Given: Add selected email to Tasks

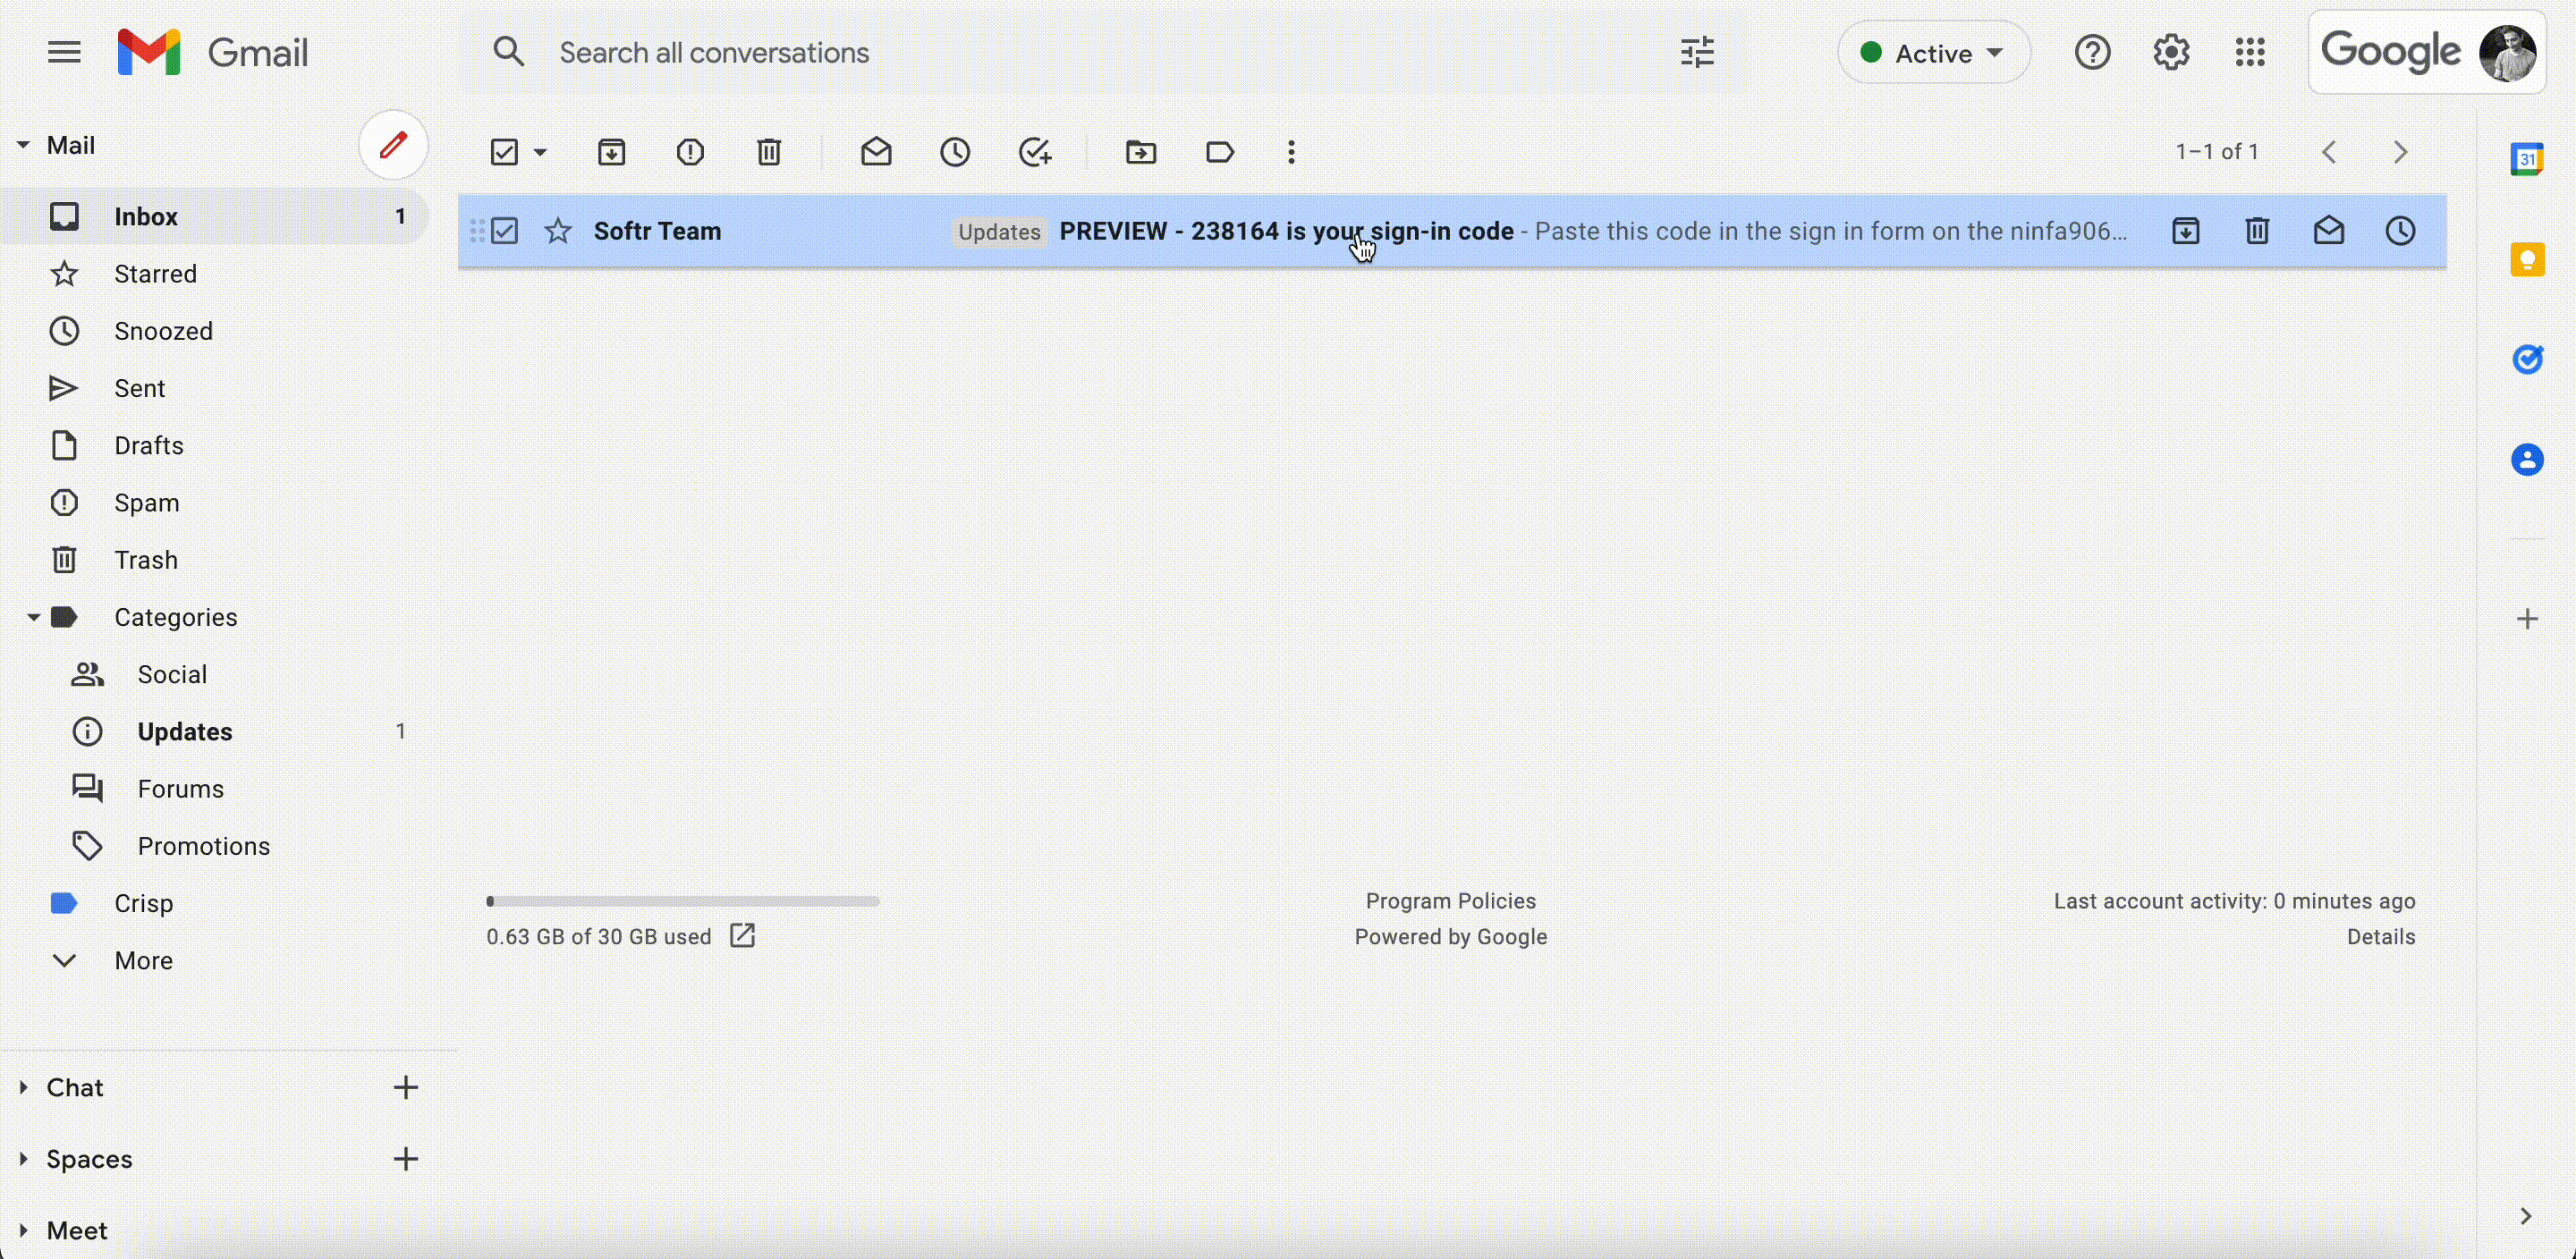Looking at the screenshot, I should point(1036,152).
